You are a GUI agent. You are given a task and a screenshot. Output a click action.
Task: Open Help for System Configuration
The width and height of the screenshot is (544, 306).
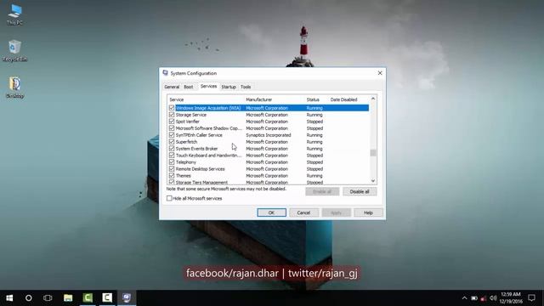[x=368, y=212]
